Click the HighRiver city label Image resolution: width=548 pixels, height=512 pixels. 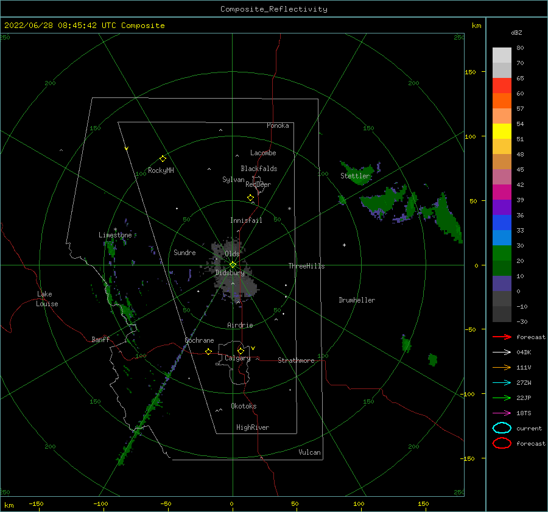point(253,427)
